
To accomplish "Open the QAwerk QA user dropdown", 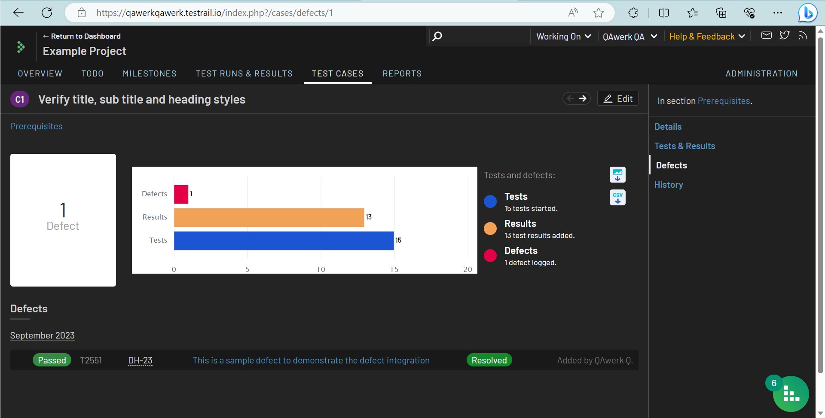I will point(630,37).
